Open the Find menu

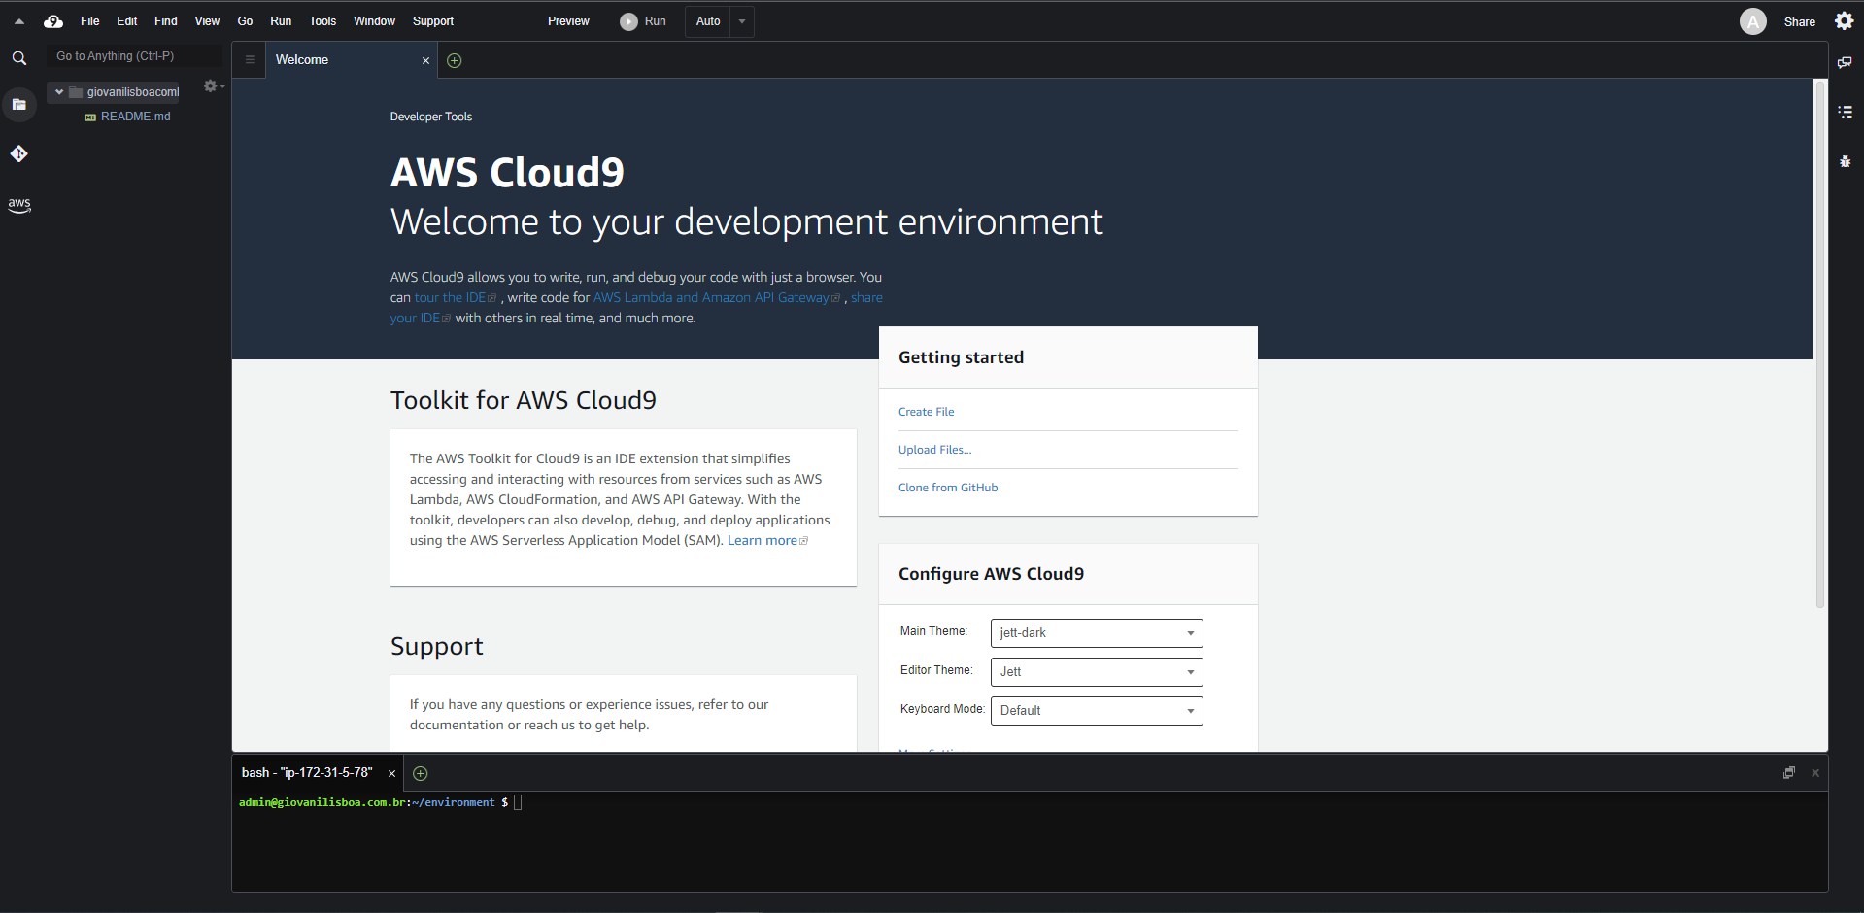(166, 21)
